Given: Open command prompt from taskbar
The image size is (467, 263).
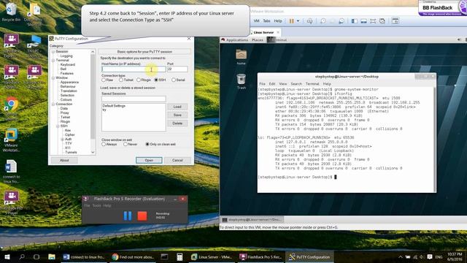Looking at the screenshot, I should (x=164, y=256).
